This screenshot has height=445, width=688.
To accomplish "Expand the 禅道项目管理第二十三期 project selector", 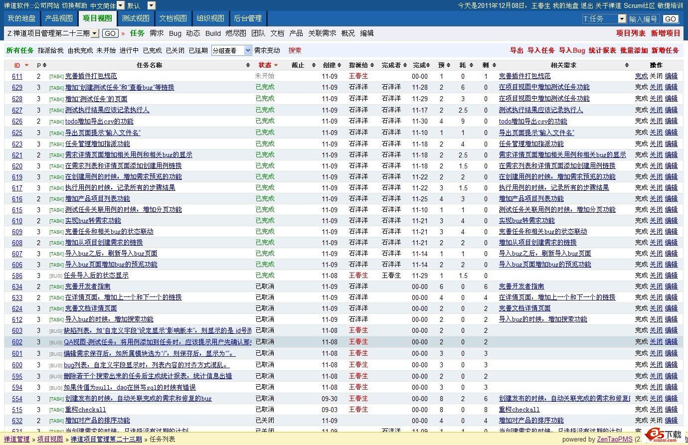I will click(x=95, y=33).
